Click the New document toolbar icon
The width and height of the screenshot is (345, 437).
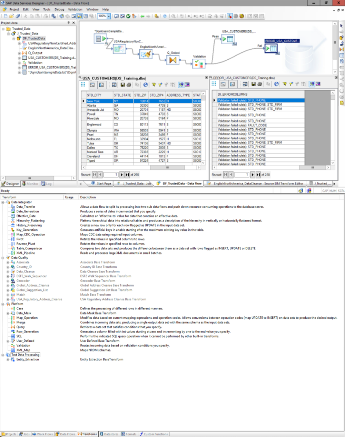coord(6,16)
